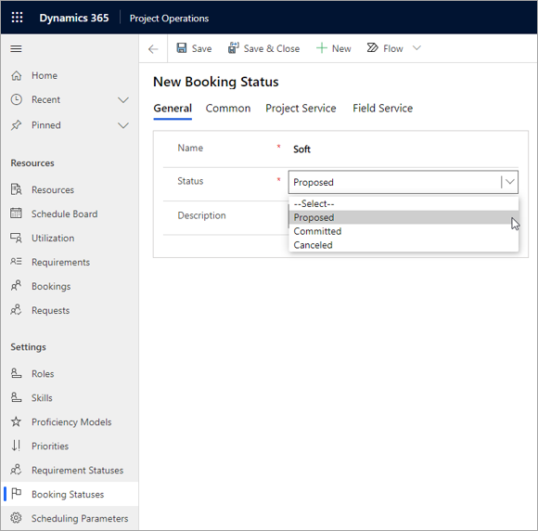
Task: Expand the Pinned section chevron
Action: 123,125
